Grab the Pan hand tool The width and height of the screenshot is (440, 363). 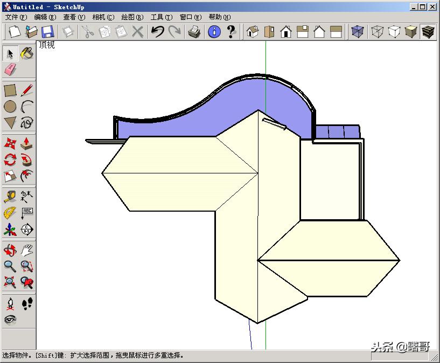[x=27, y=249]
